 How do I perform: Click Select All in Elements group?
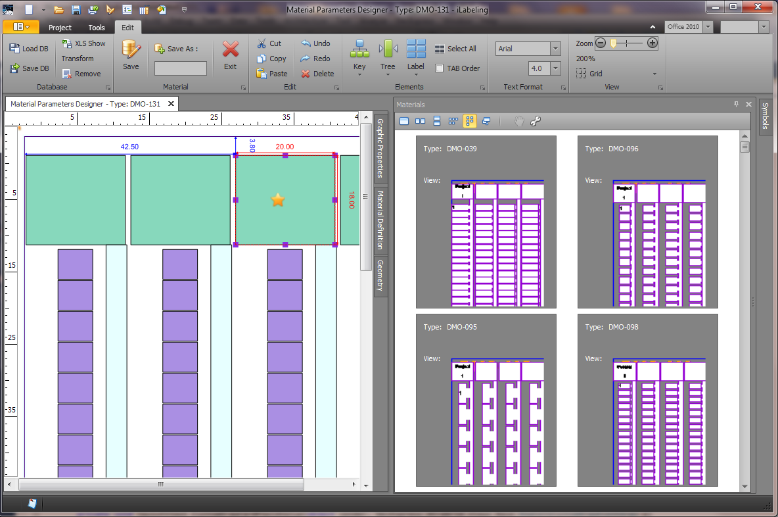pyautogui.click(x=455, y=48)
